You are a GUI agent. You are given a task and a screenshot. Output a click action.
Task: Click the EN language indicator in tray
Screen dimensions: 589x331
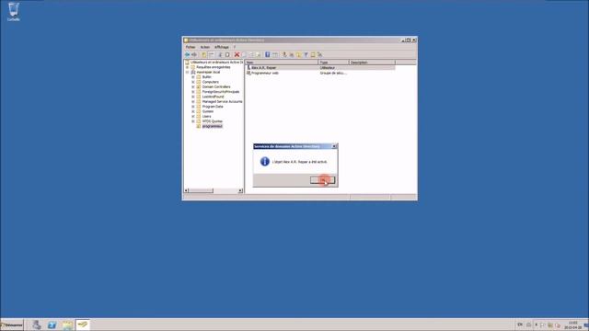tap(520, 325)
